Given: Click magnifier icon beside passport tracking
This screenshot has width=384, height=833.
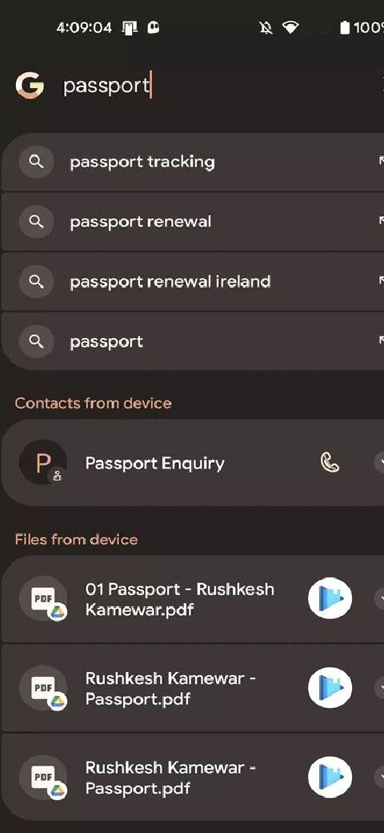Looking at the screenshot, I should click(x=36, y=162).
